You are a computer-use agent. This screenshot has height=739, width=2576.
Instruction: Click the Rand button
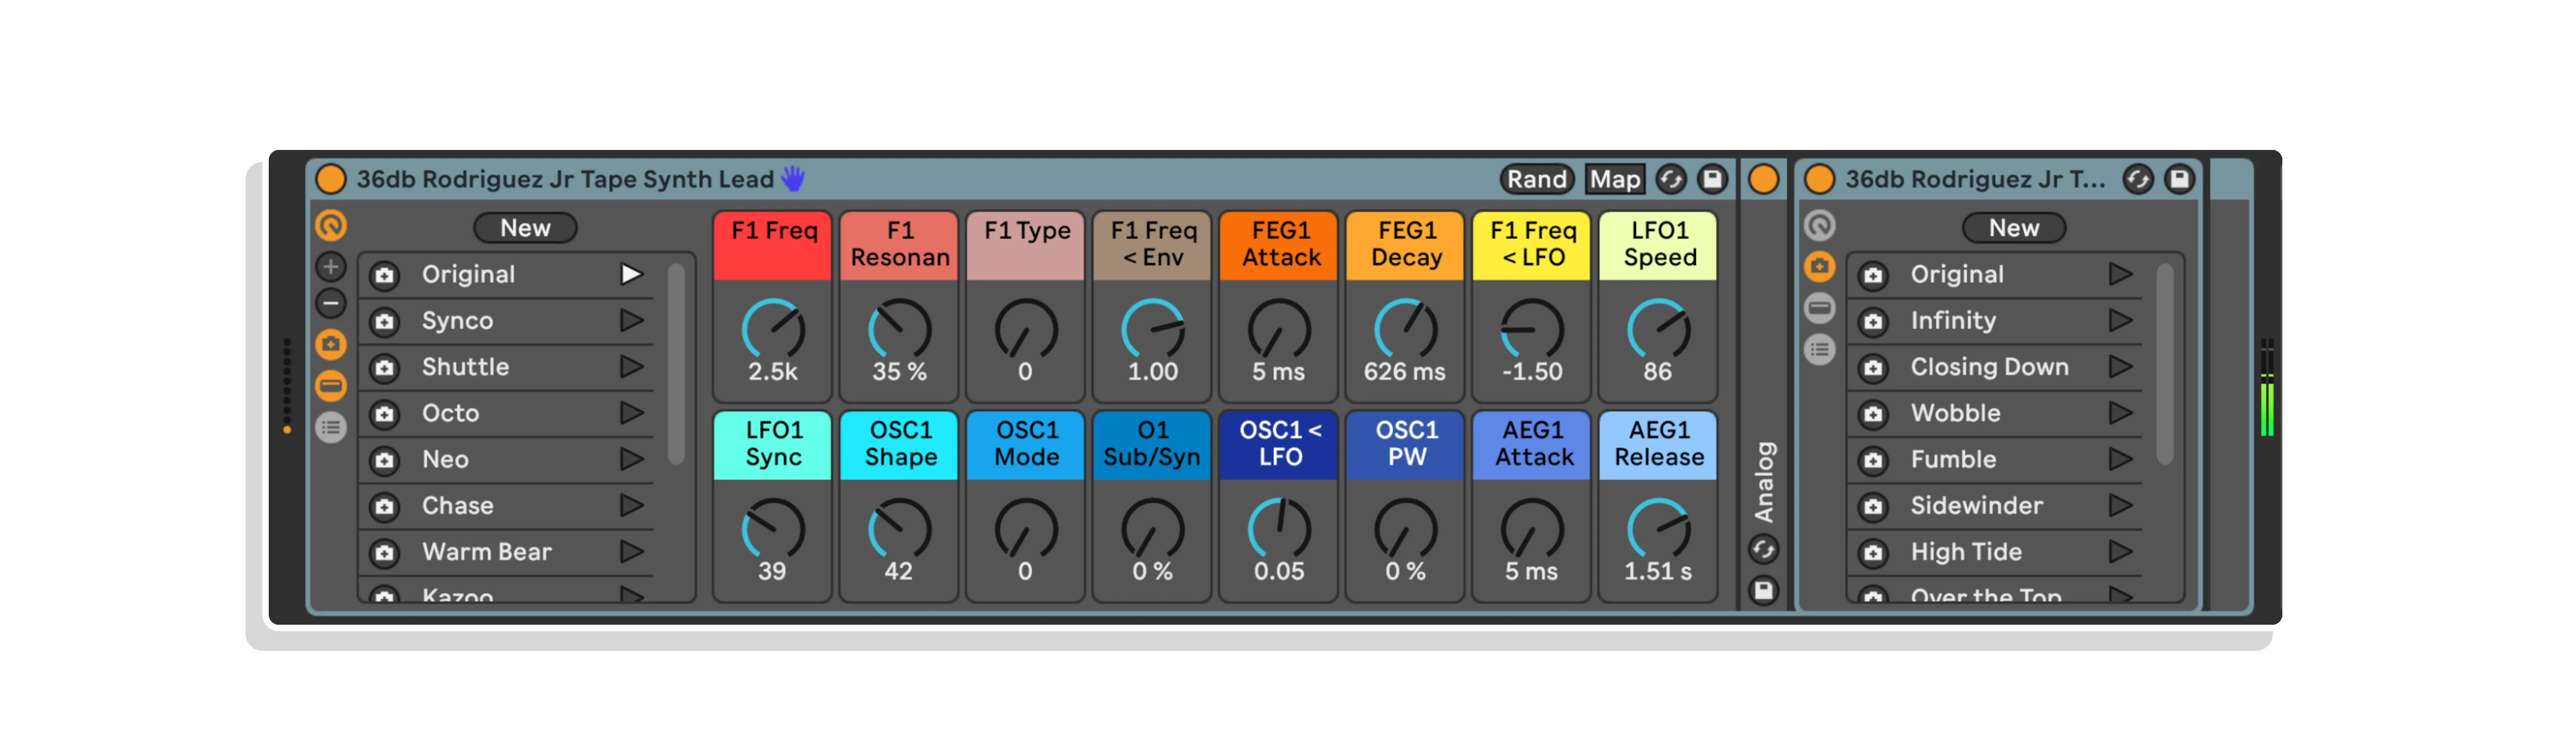[x=1536, y=179]
